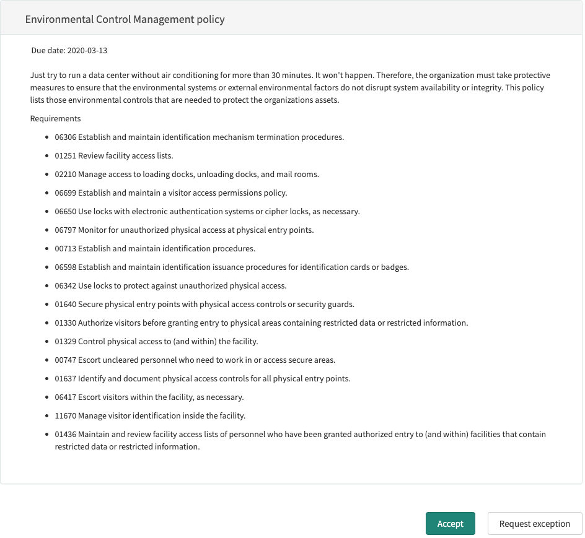Click the Request exception button
The height and width of the screenshot is (538, 585).
pos(534,524)
